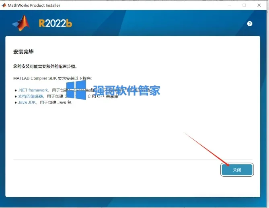269x208 pixels.
Task: Click the R2022b release label
Action: [x=55, y=23]
